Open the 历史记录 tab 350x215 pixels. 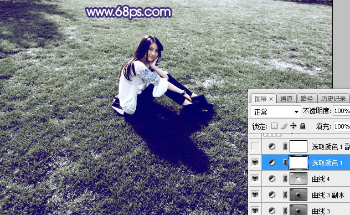click(333, 99)
